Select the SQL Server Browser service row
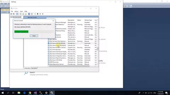Screen dimensions: 170x95 point(72,50)
